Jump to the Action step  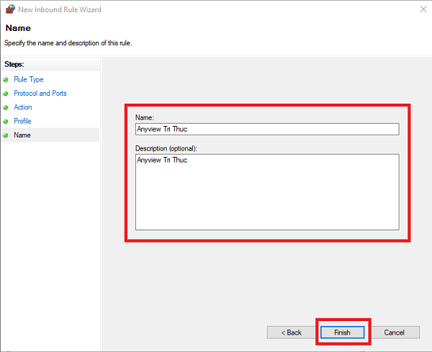(x=23, y=107)
